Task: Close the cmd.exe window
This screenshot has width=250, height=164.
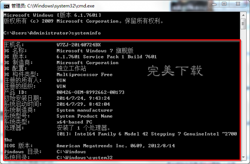Action: coord(238,4)
